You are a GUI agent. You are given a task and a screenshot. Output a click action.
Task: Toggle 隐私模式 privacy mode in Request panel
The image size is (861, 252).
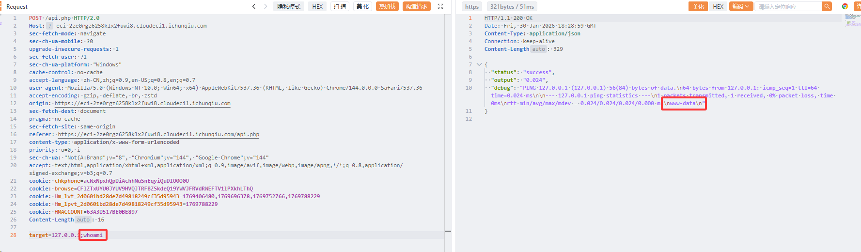(289, 6)
